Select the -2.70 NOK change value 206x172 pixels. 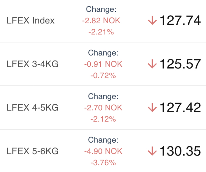pyautogui.click(x=103, y=108)
